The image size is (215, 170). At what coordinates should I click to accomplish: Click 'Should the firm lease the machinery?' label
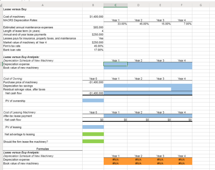(x=26, y=142)
